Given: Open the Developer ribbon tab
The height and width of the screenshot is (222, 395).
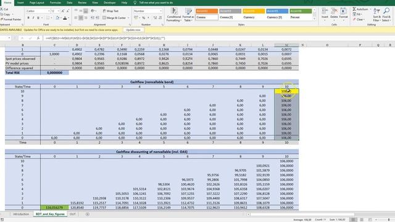Looking at the screenshot, I should click(110, 2).
